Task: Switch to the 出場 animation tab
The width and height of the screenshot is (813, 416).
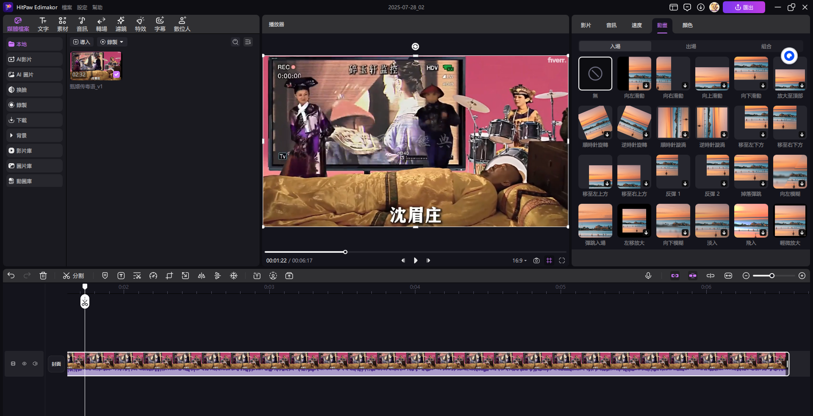Action: (691, 47)
